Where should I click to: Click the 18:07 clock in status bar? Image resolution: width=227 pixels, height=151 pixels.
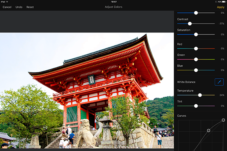(x=114, y=2)
